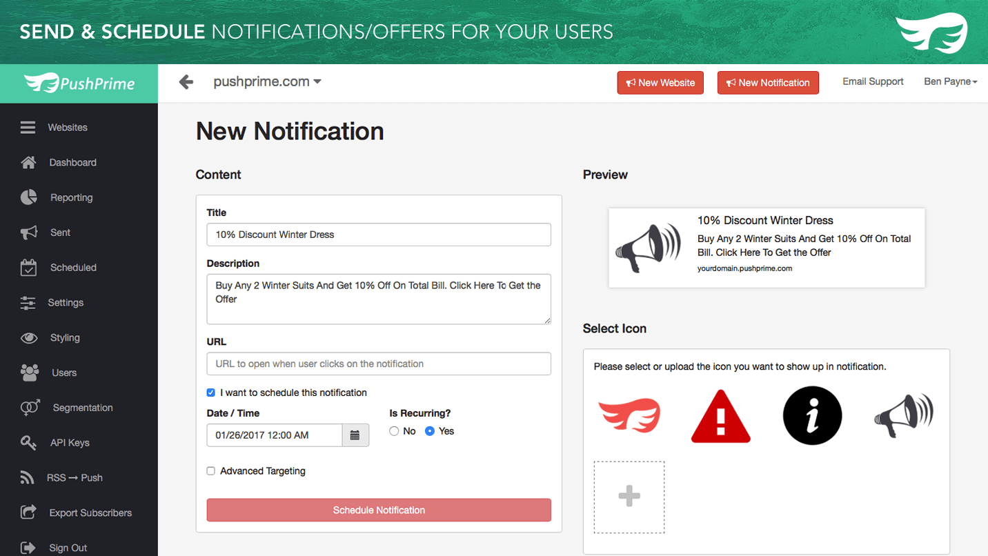Click the Websites hamburger menu icon
Screen dimensions: 988x556
click(28, 128)
